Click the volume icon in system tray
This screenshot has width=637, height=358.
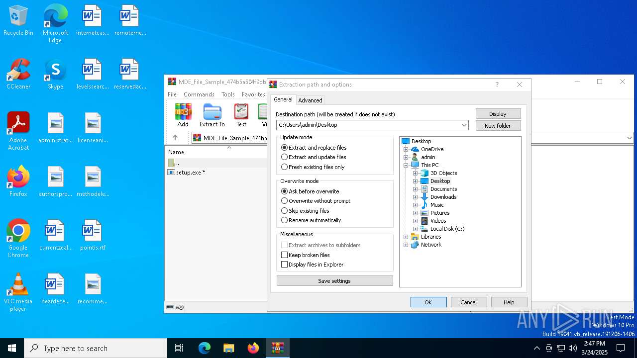[x=573, y=348]
